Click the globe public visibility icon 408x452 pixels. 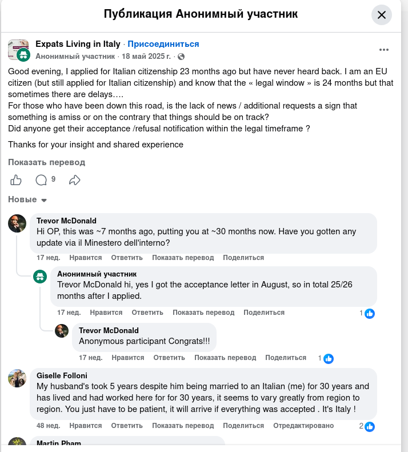point(181,57)
